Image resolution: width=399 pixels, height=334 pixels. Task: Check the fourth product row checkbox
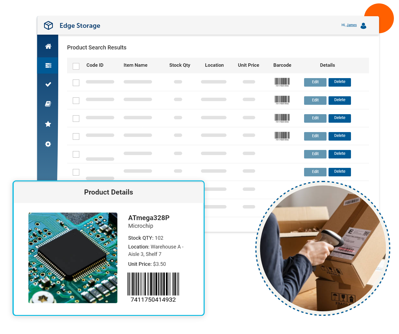(x=76, y=136)
